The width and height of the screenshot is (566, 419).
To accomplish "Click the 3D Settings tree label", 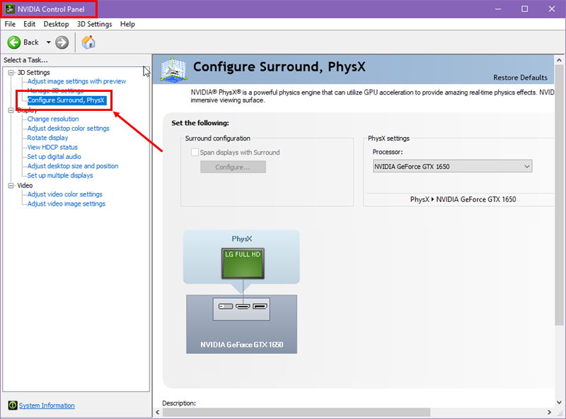I will pos(33,73).
